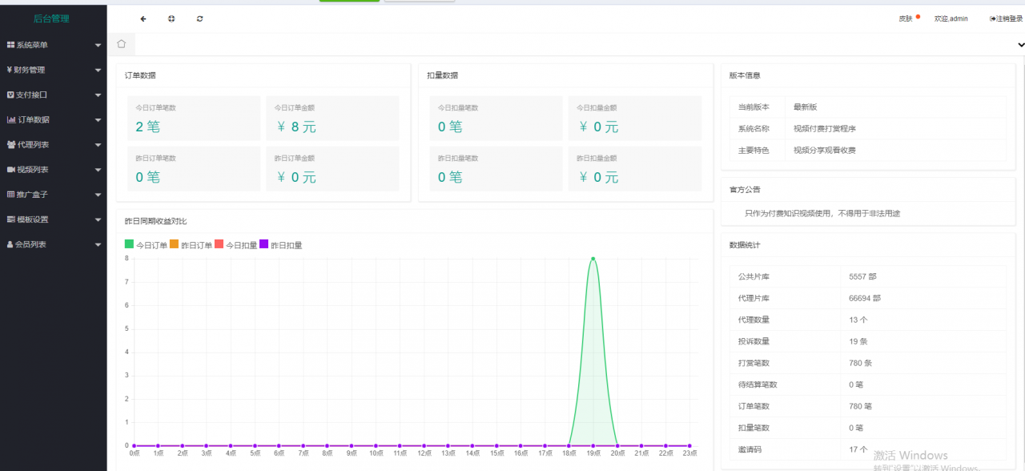Image resolution: width=1025 pixels, height=471 pixels.
Task: Expand 视频列表 with its dropdown arrow
Action: pos(98,170)
